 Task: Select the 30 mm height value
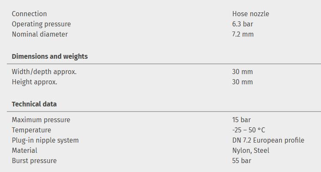(242, 82)
